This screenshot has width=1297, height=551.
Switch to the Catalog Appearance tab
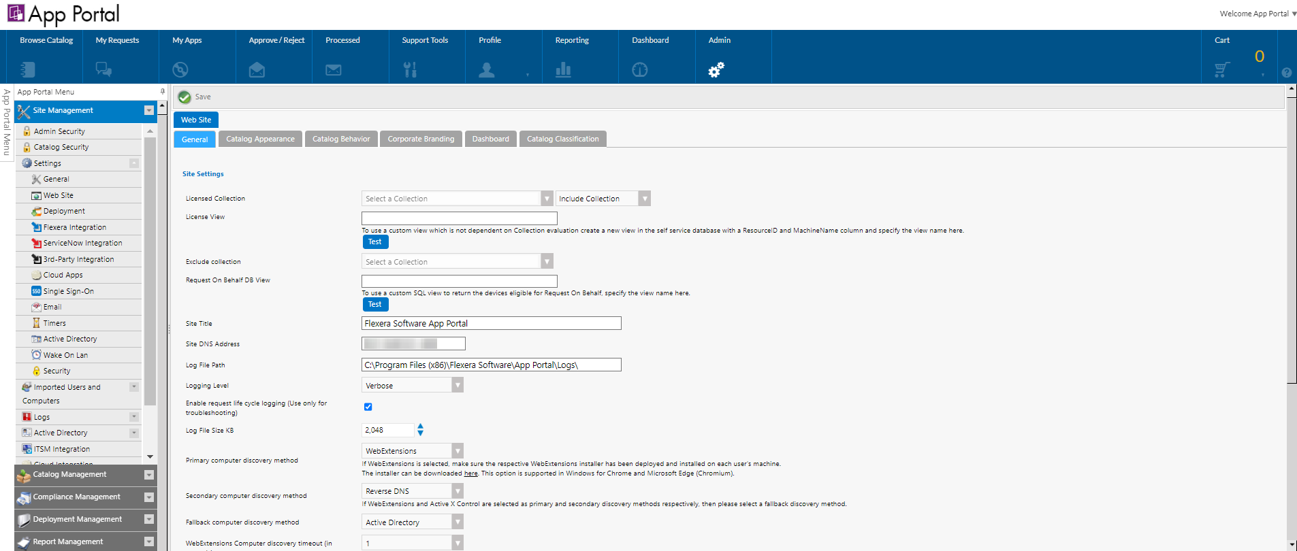[260, 139]
